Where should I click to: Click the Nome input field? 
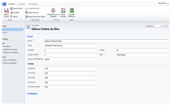click(106, 41)
